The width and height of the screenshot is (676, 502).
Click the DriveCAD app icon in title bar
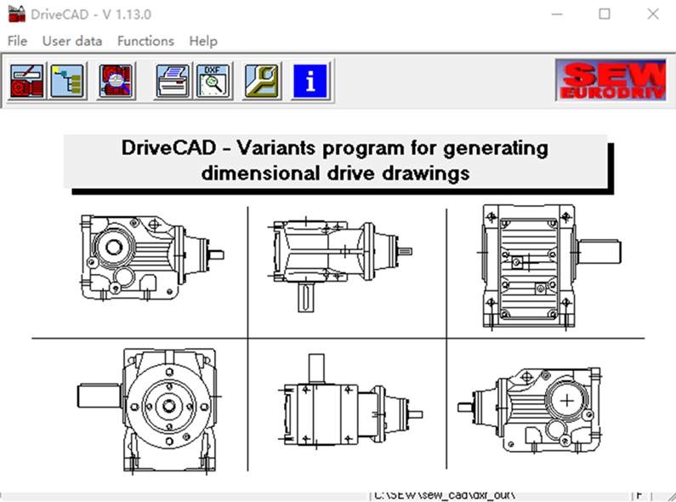tap(17, 14)
